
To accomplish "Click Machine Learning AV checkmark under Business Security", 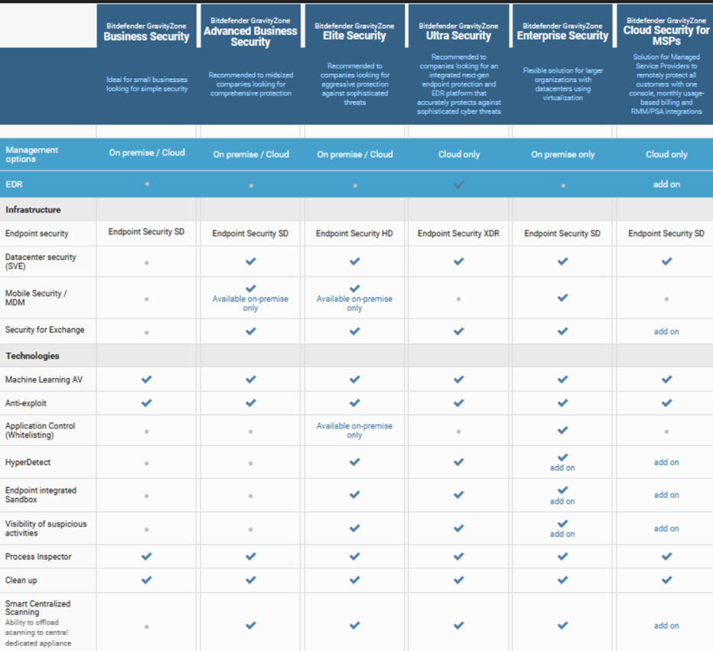I will (146, 379).
